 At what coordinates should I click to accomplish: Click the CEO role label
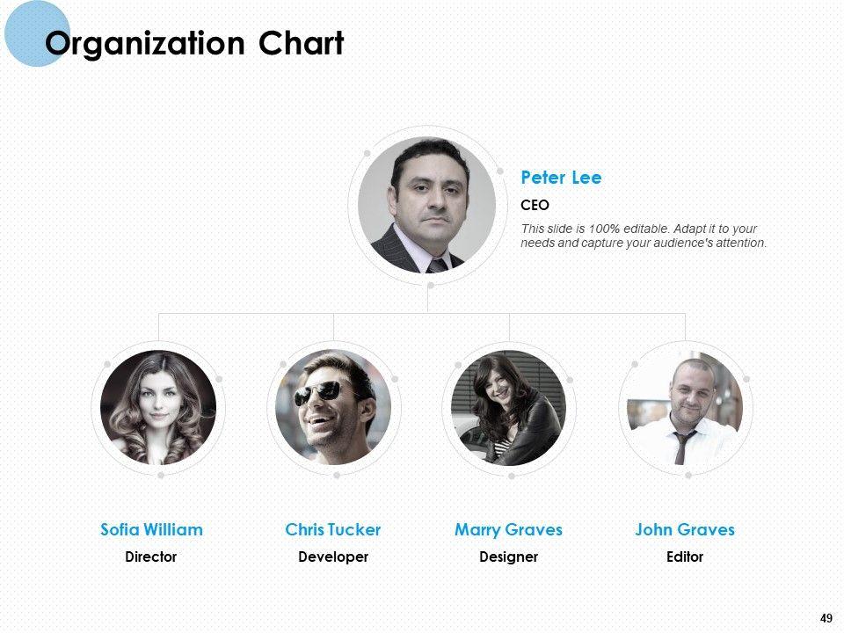tap(535, 206)
